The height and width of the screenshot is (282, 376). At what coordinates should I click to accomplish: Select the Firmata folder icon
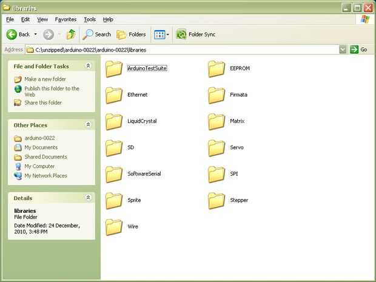click(217, 95)
